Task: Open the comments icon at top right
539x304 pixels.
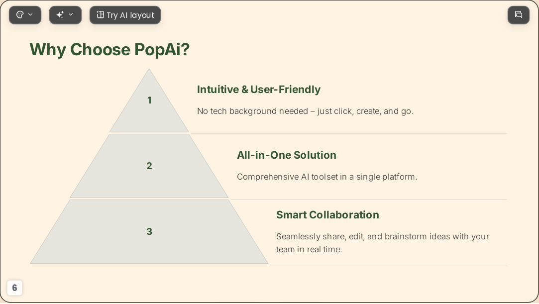Action: click(x=519, y=15)
